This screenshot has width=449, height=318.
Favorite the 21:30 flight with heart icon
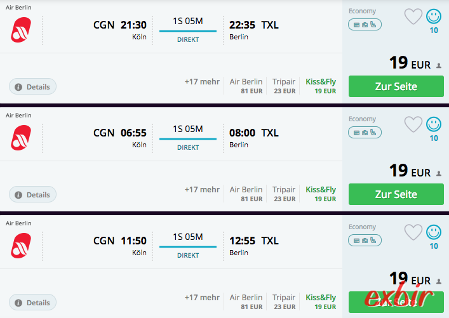413,17
